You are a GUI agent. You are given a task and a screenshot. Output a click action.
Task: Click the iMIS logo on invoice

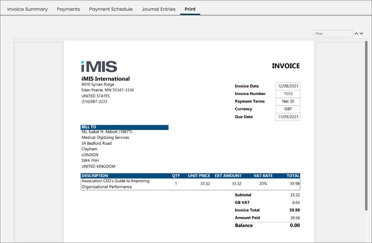pyautogui.click(x=99, y=66)
